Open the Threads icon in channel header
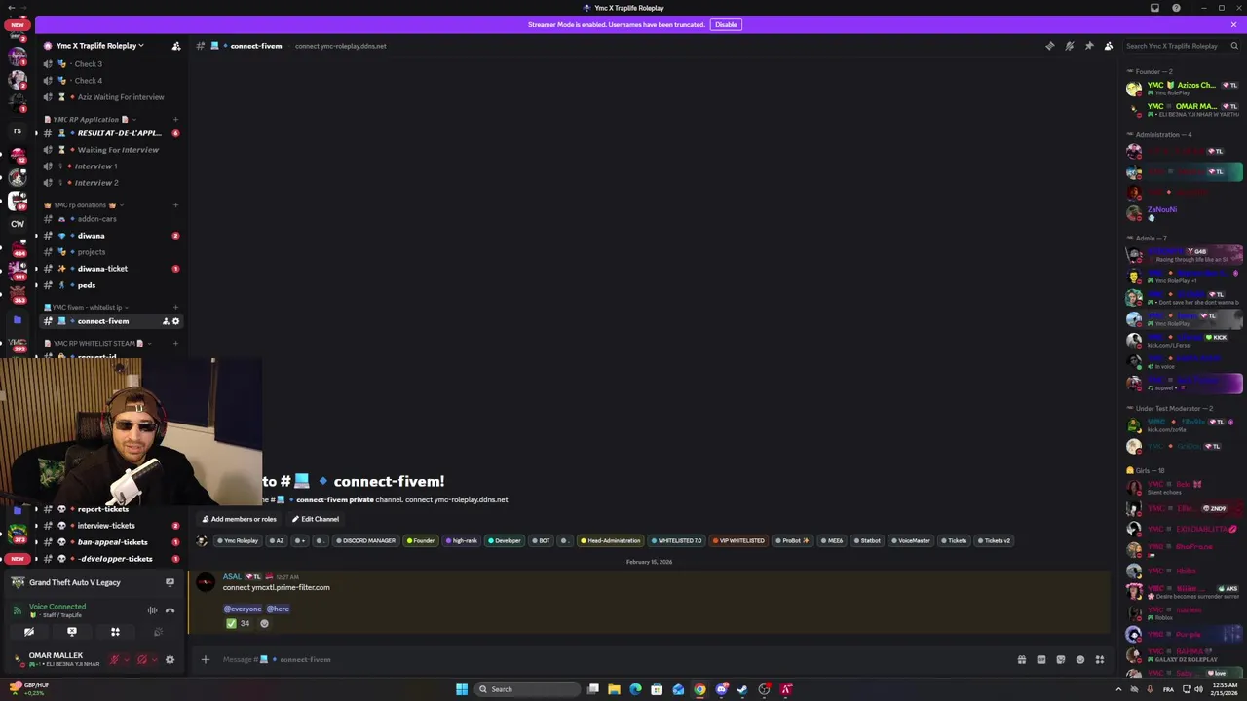The image size is (1247, 701). point(1049,46)
